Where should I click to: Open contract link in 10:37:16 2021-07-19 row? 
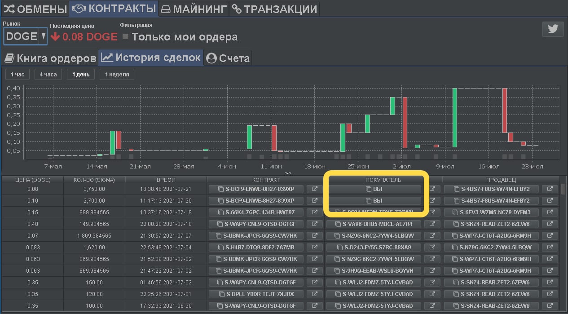point(314,212)
